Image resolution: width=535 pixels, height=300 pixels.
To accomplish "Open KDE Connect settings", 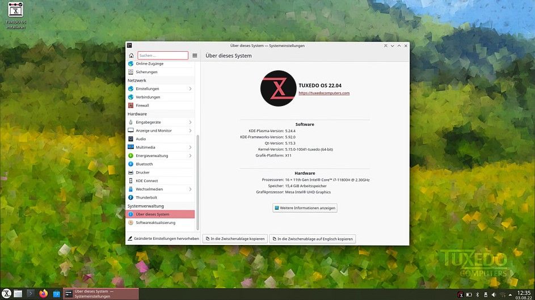I will (x=161, y=181).
